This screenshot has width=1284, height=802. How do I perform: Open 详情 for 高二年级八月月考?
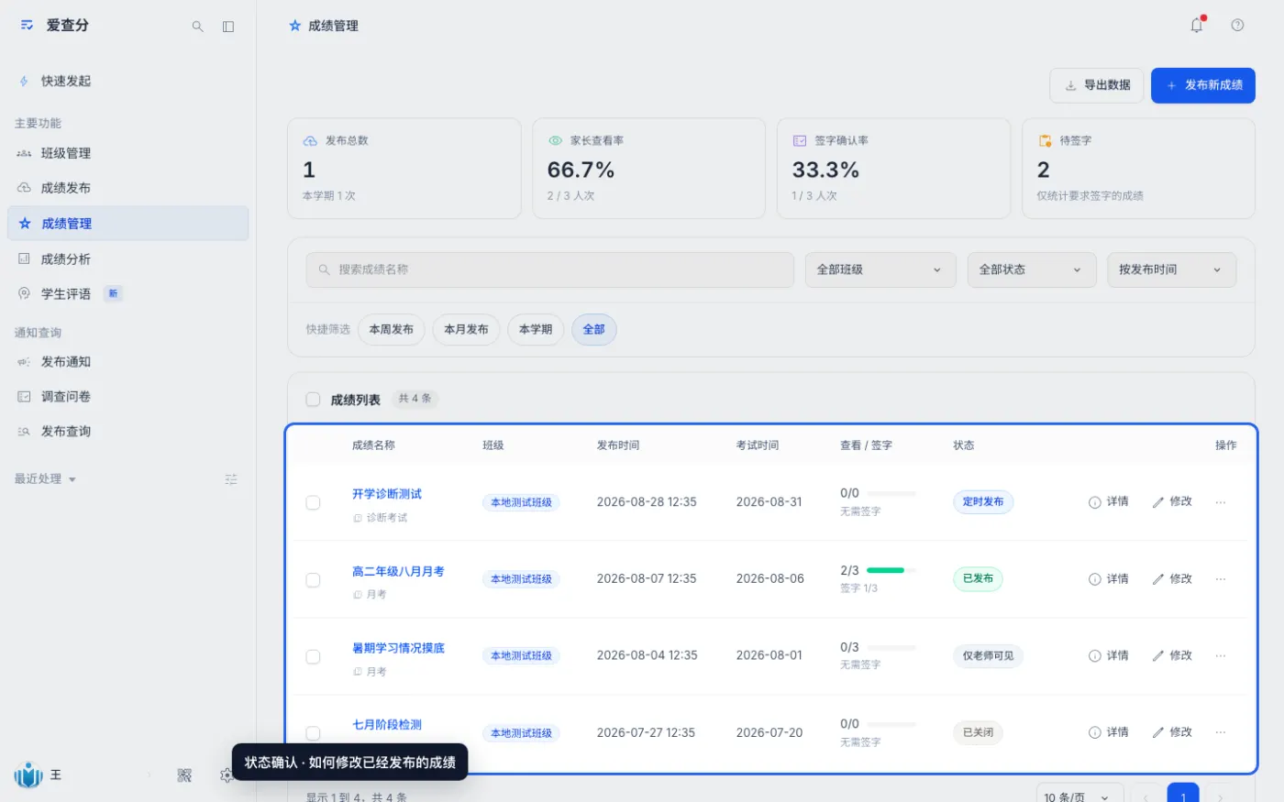pyautogui.click(x=1109, y=579)
